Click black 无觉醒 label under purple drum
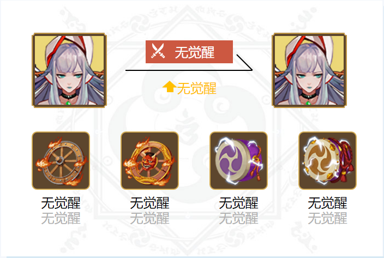Screen dimensions: 384x258 pyautogui.click(x=238, y=203)
